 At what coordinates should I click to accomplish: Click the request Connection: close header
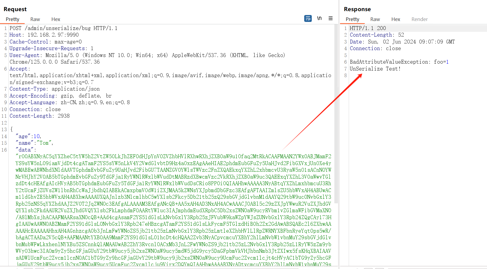coord(35,109)
